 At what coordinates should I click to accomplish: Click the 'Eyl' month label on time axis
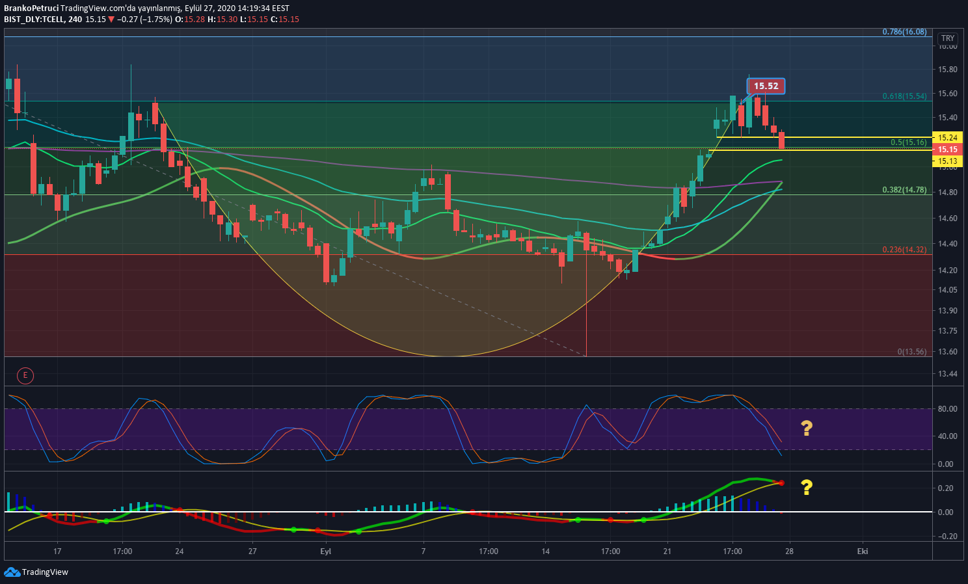click(326, 551)
